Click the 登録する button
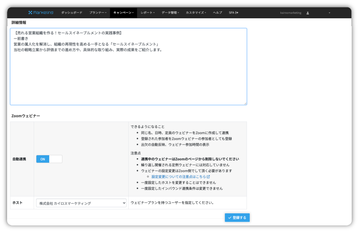Viewport: 358px width, 236px height. click(x=237, y=217)
